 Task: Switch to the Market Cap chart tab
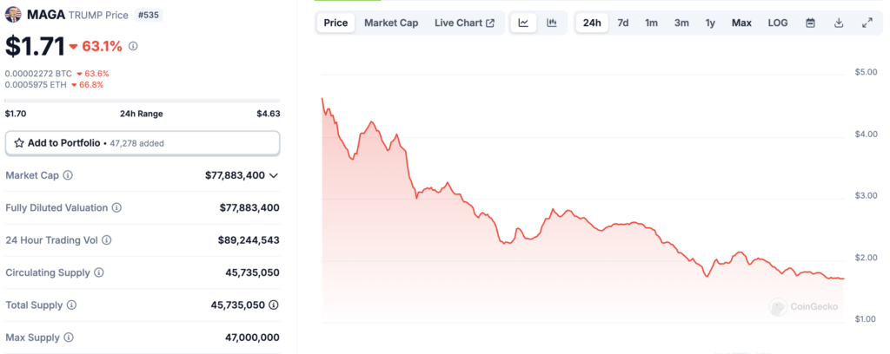391,23
